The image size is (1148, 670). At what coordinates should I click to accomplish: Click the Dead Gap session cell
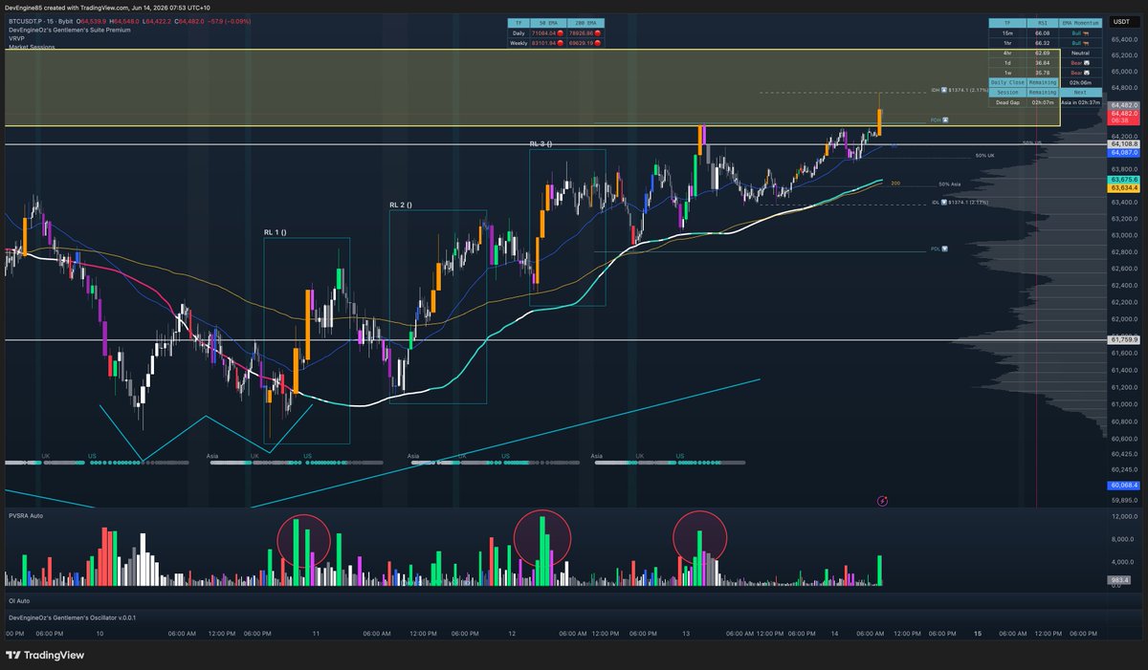[x=1007, y=102]
